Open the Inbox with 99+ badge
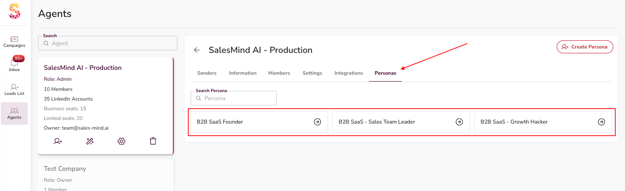Screen dimensions: 625x191 click(15, 65)
